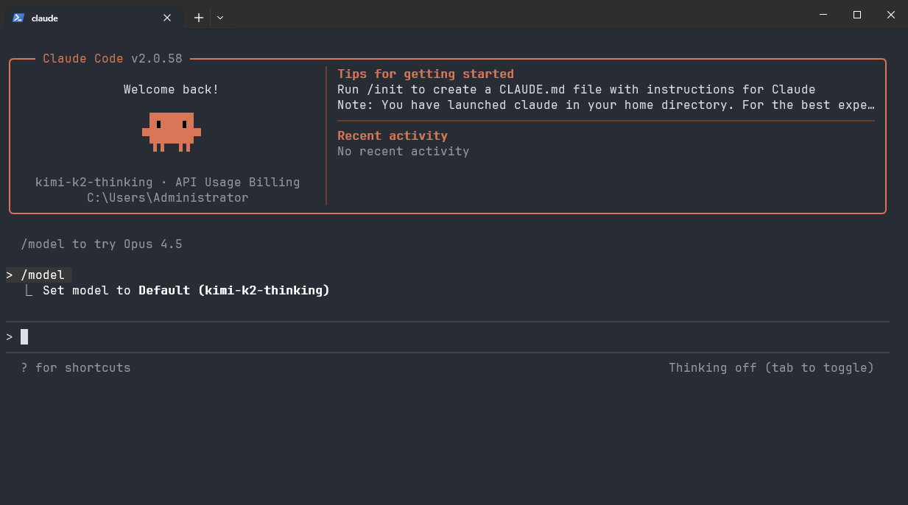Click the 'Claude Code v2.0.58' title
The height and width of the screenshot is (505, 908).
click(113, 58)
